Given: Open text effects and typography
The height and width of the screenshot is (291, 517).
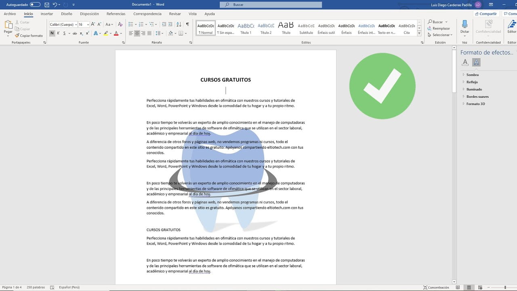Looking at the screenshot, I should (96, 33).
